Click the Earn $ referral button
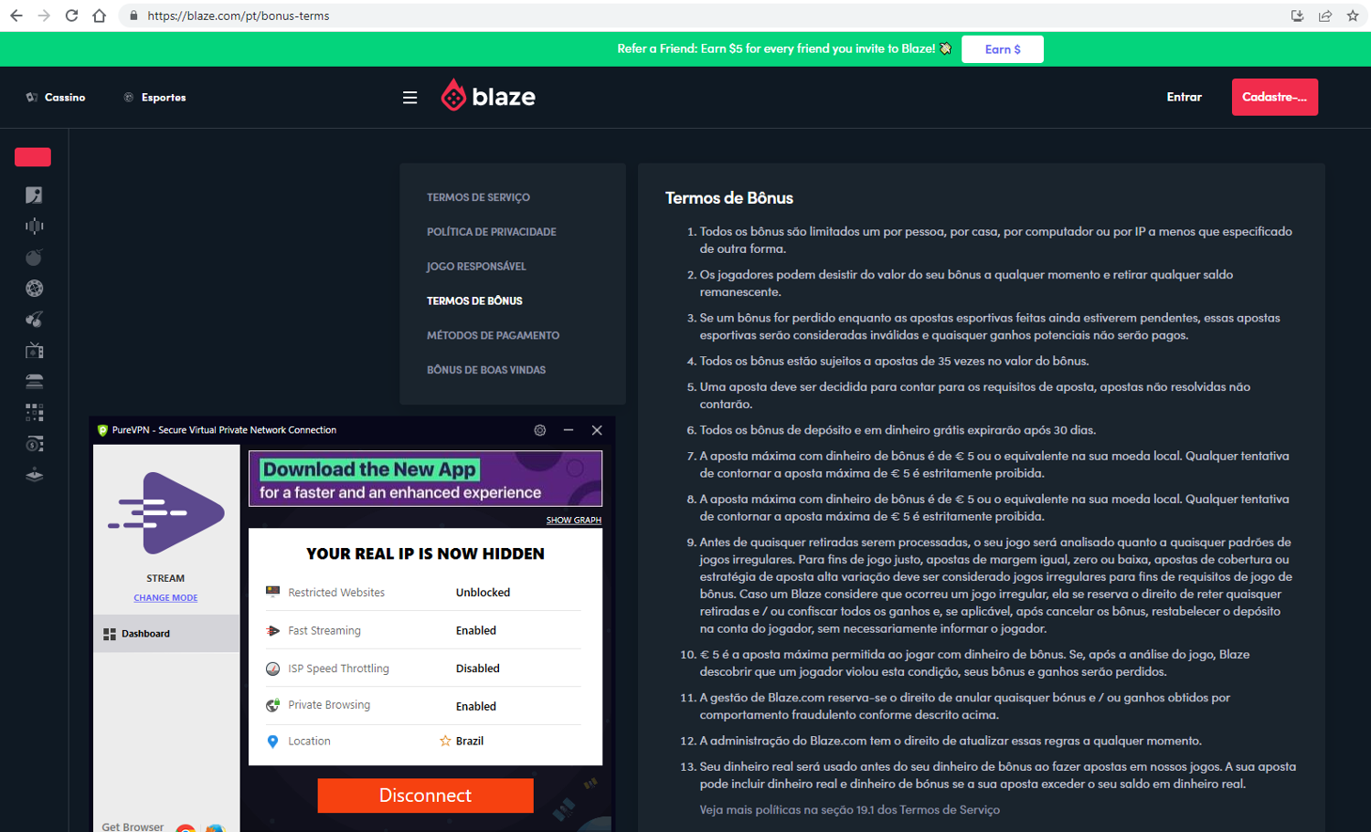 click(1002, 49)
